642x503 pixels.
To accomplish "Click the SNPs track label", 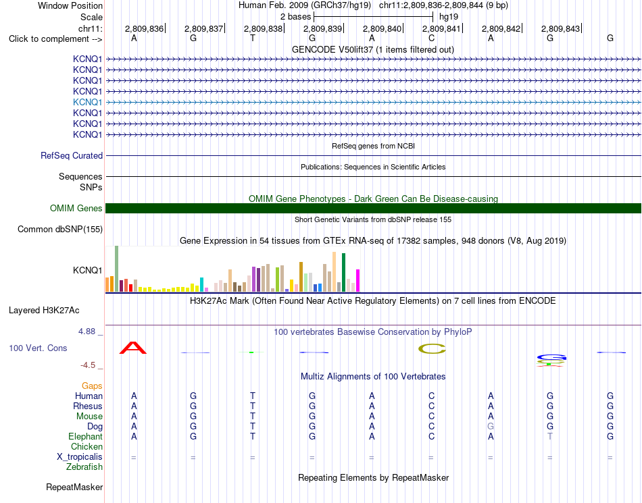I will (91, 187).
